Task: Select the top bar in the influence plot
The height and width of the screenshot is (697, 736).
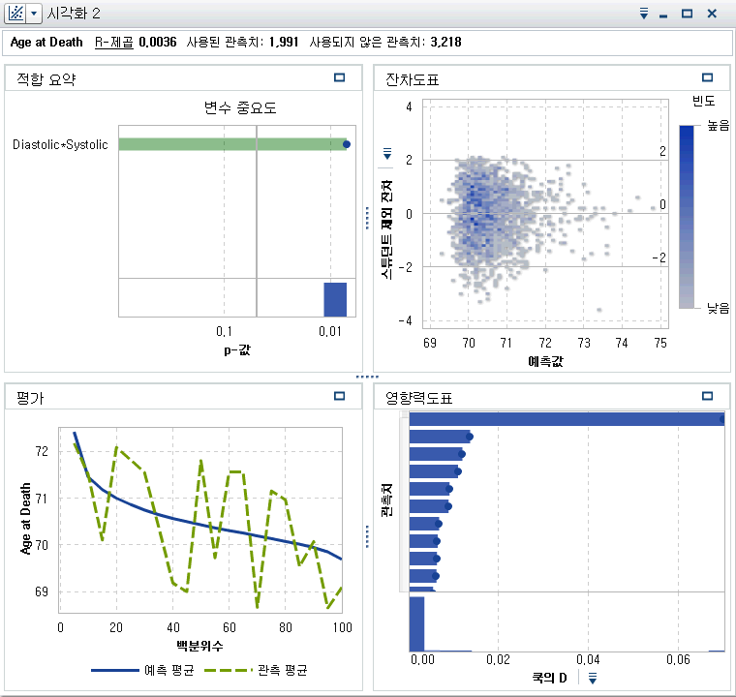Action: [567, 419]
